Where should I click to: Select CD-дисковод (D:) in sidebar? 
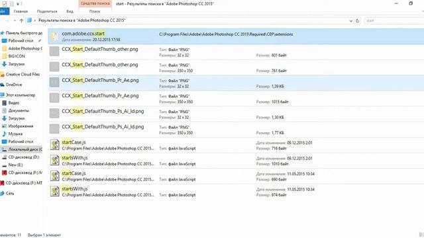point(24,157)
